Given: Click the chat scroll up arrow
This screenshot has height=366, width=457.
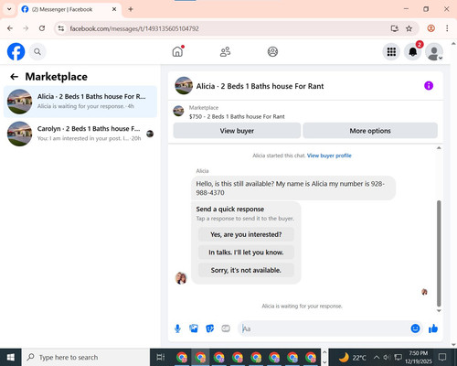Looking at the screenshot, I should point(439,148).
